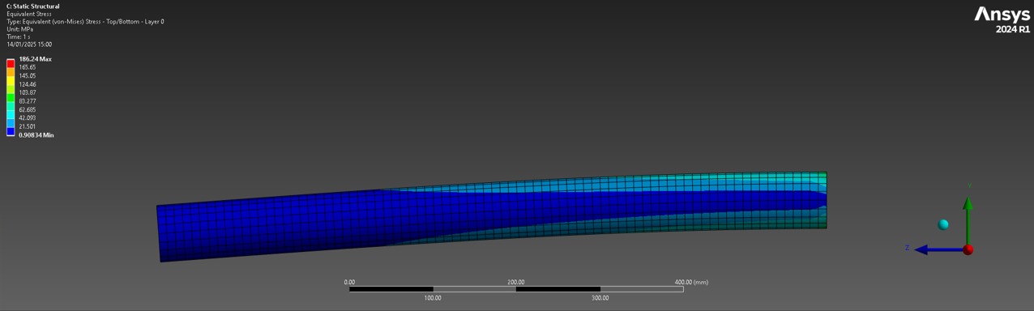This screenshot has height=311, width=1034.
Task: Click the 'C: Static Structural' title text
Action: (33, 6)
